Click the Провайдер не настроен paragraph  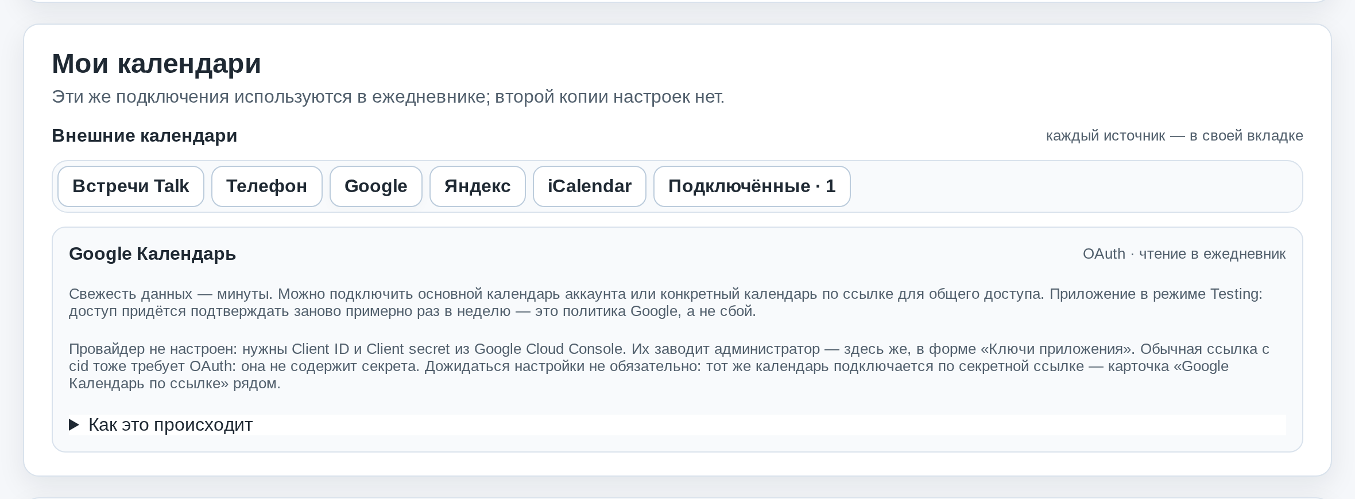(x=669, y=366)
